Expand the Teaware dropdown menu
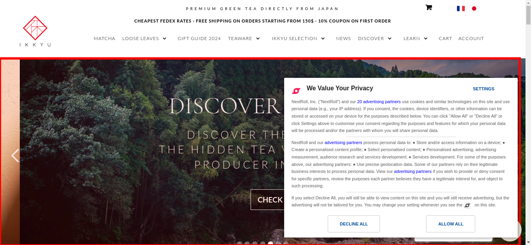The height and width of the screenshot is (245, 531). point(258,38)
